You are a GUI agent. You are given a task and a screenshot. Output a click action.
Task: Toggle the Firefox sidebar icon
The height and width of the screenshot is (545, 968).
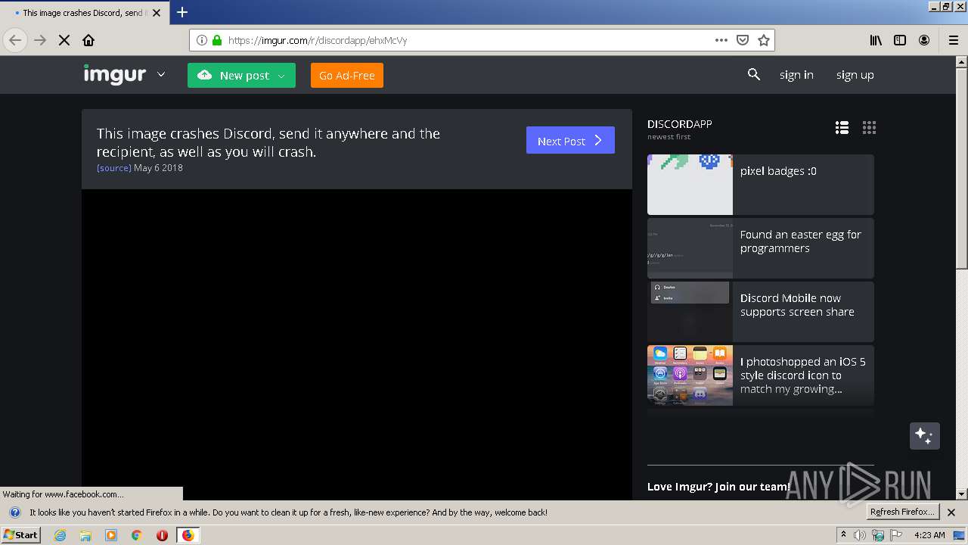pyautogui.click(x=900, y=40)
